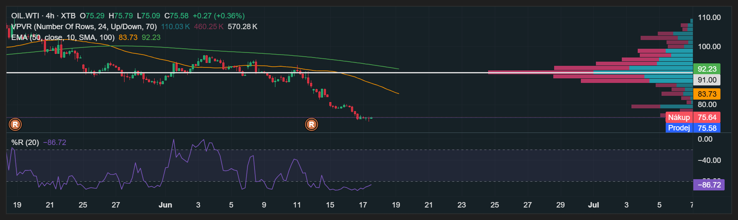
Task: Select the OIL.WTI symbol title
Action: [25, 16]
